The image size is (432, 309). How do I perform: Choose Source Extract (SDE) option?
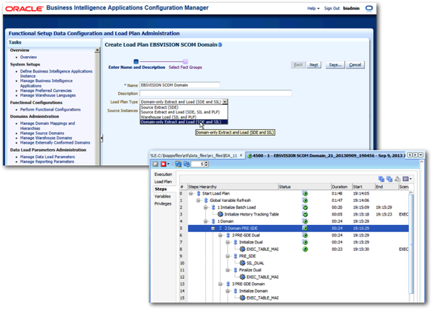pos(184,107)
